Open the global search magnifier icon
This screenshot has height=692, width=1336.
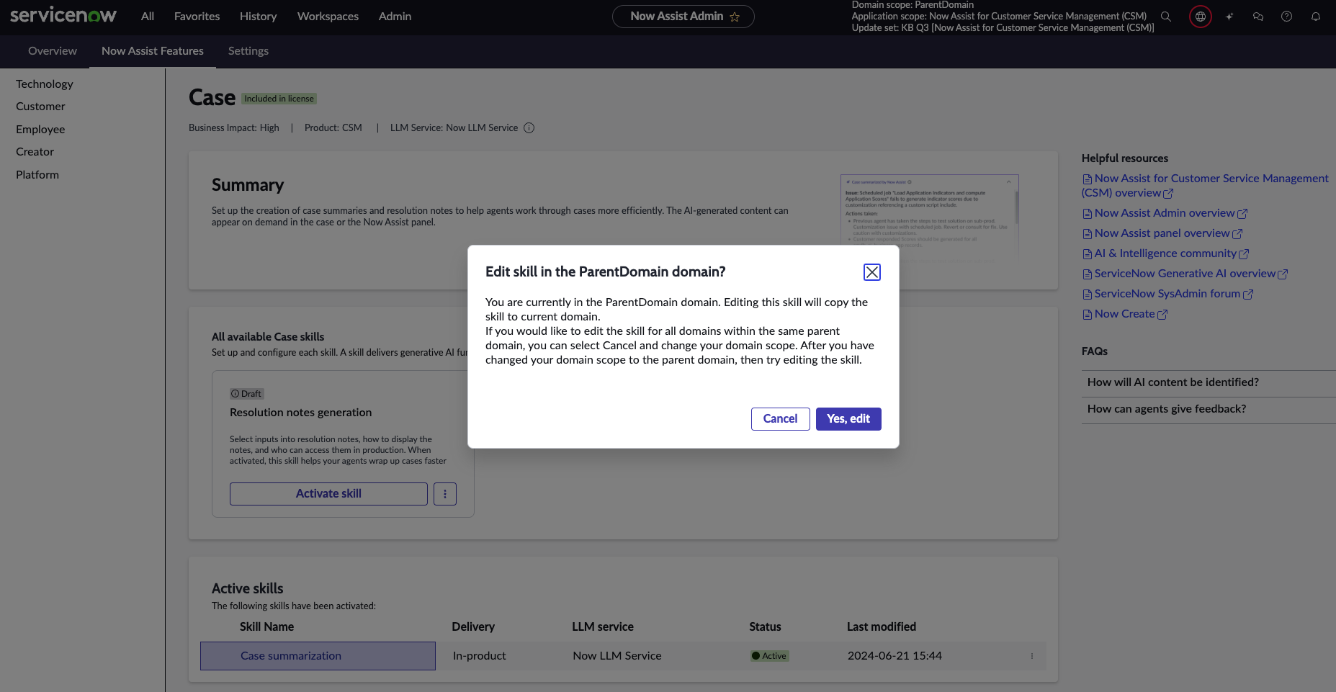click(1166, 17)
